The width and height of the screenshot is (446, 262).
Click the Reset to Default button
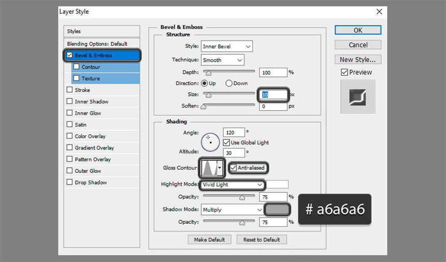(x=261, y=240)
